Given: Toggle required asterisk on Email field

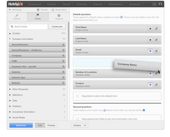Looking at the screenshot, I should [150, 51].
